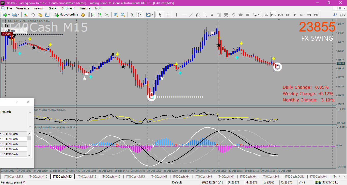Toggle chart shift
Viewport: 347px width, 185px height.
139,15
